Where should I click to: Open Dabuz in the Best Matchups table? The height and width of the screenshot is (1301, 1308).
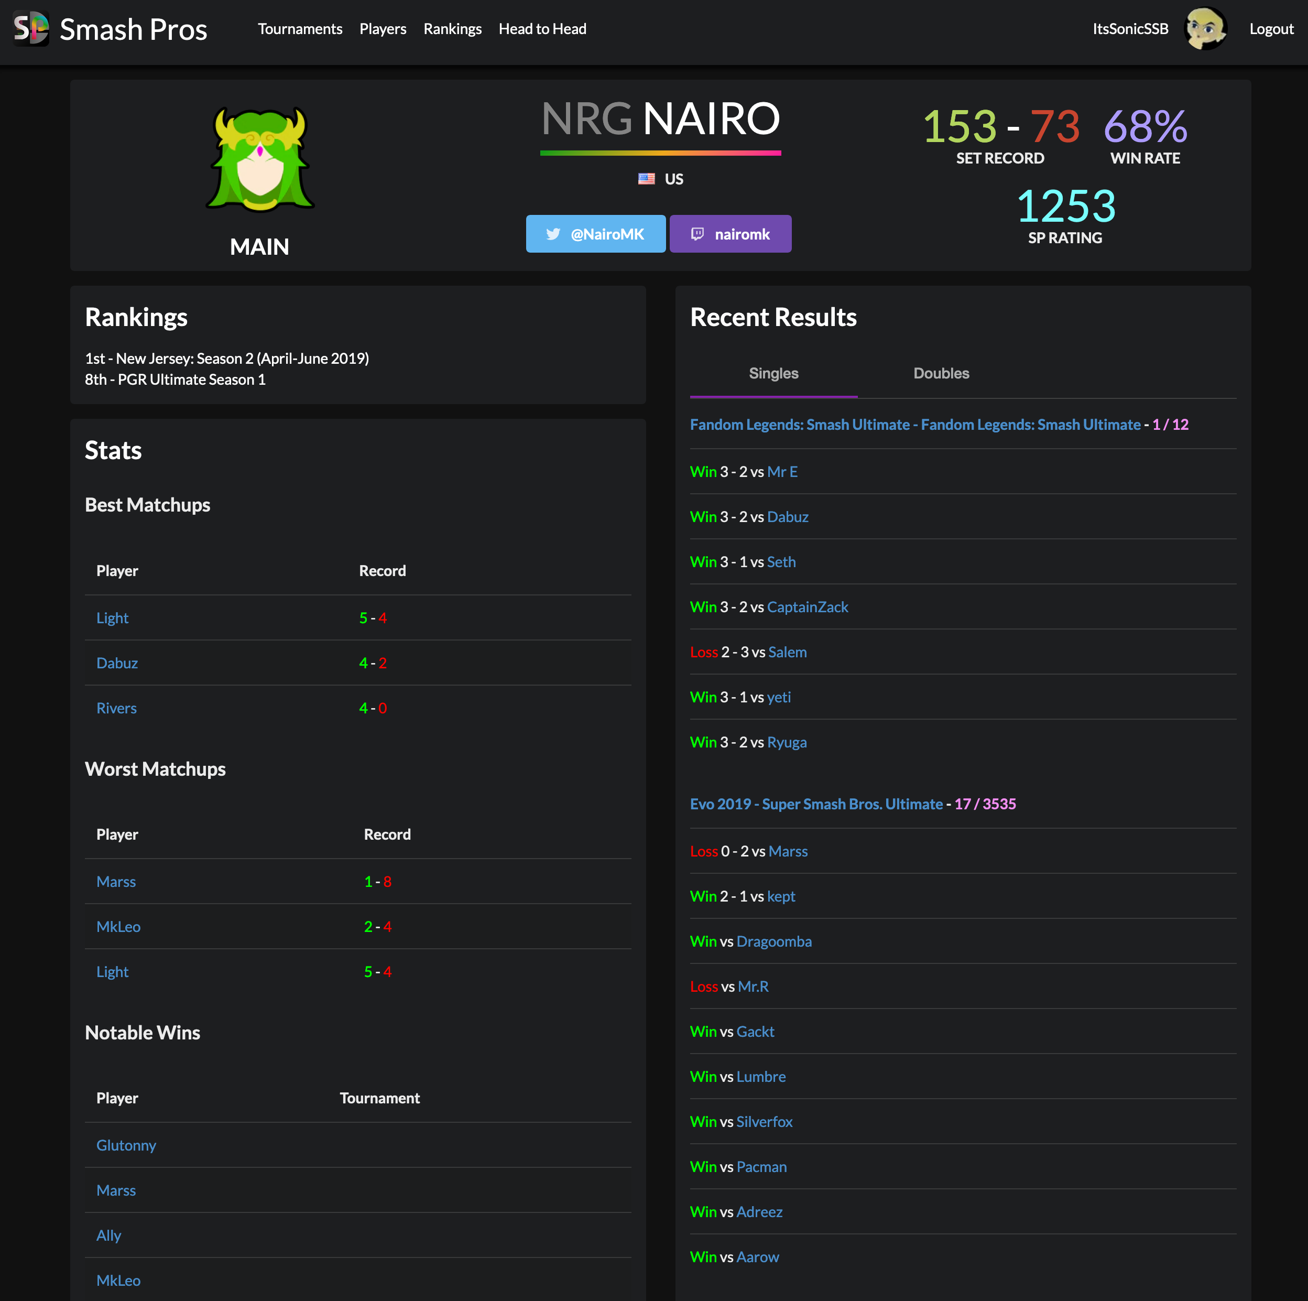pos(117,663)
